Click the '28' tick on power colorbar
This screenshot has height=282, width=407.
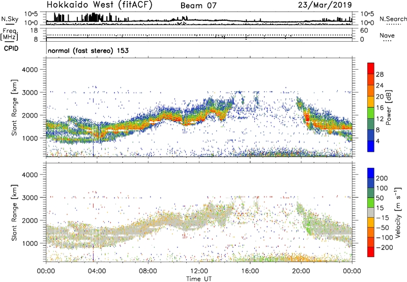coord(380,74)
